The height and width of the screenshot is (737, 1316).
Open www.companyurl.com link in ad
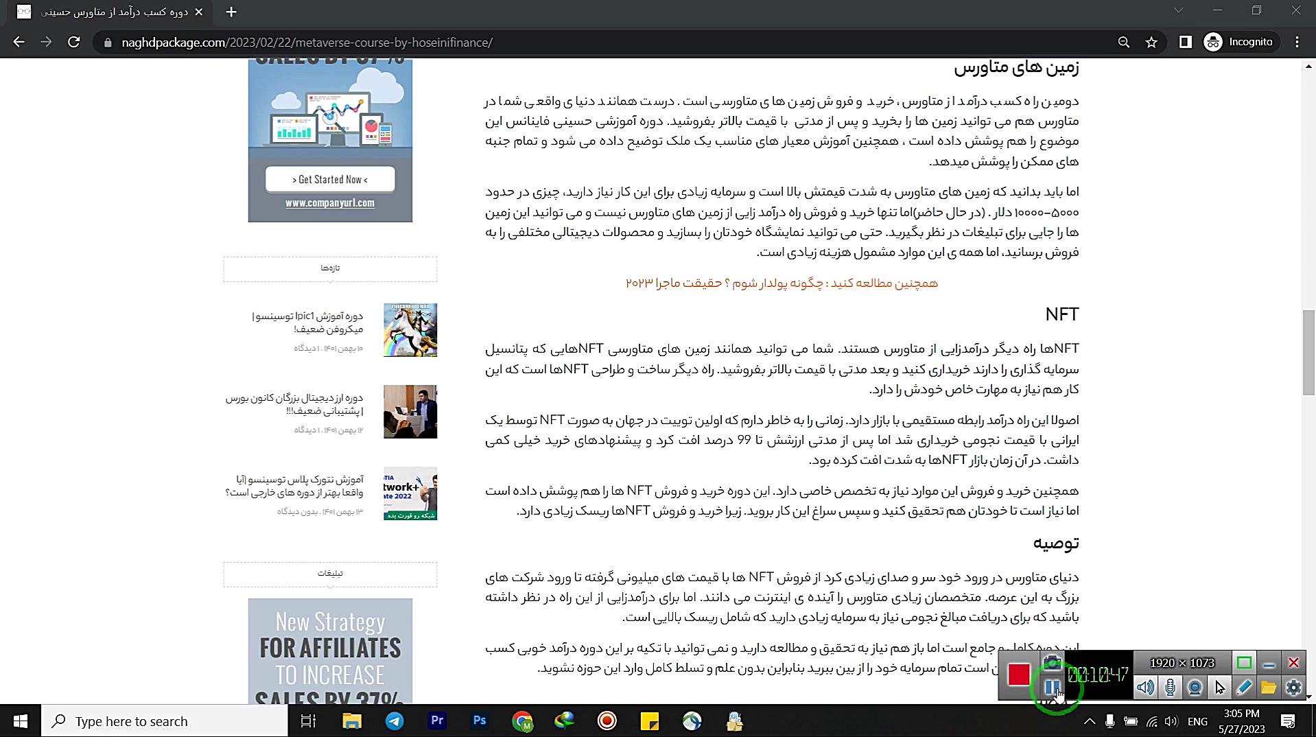(x=330, y=202)
